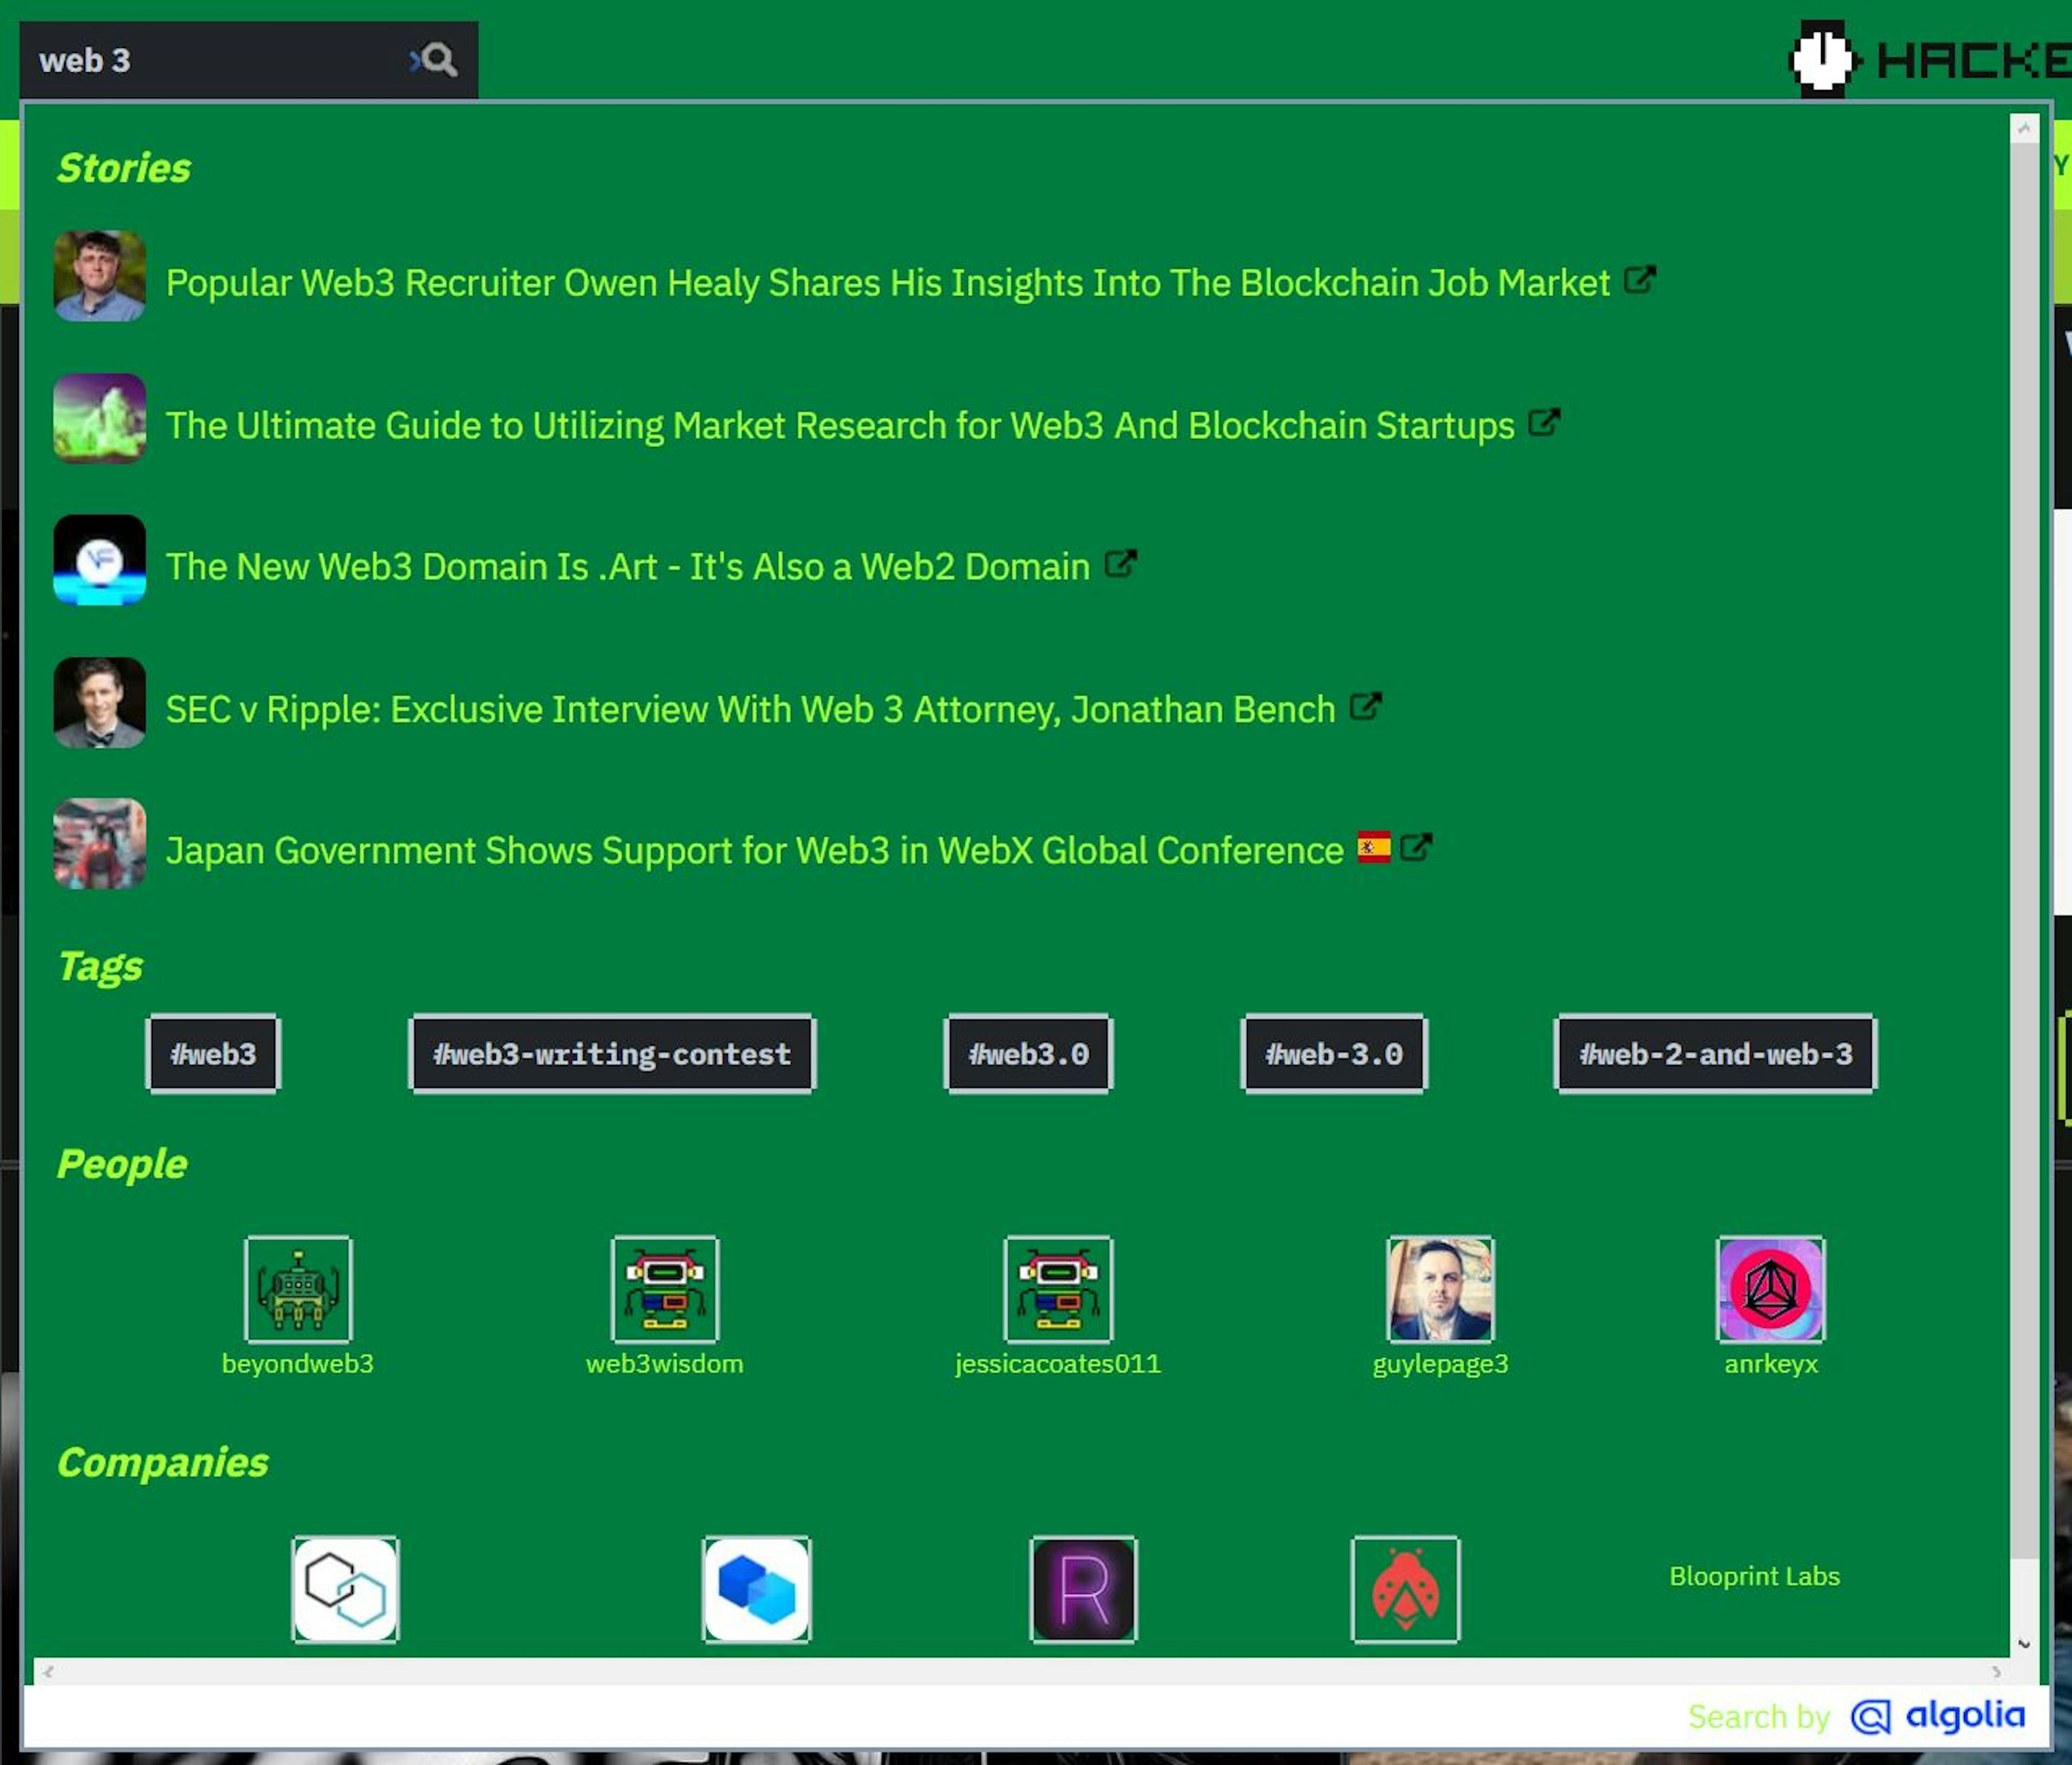The width and height of the screenshot is (2072, 1765).
Task: Click the Tags section heading
Action: [x=100, y=967]
